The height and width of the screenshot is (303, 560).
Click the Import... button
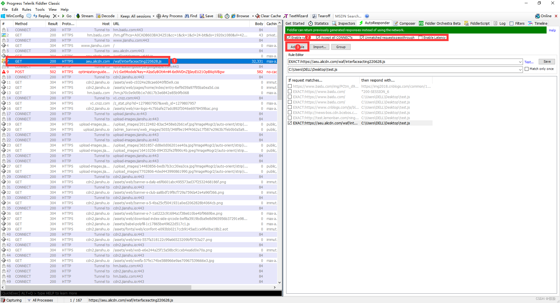(320, 47)
